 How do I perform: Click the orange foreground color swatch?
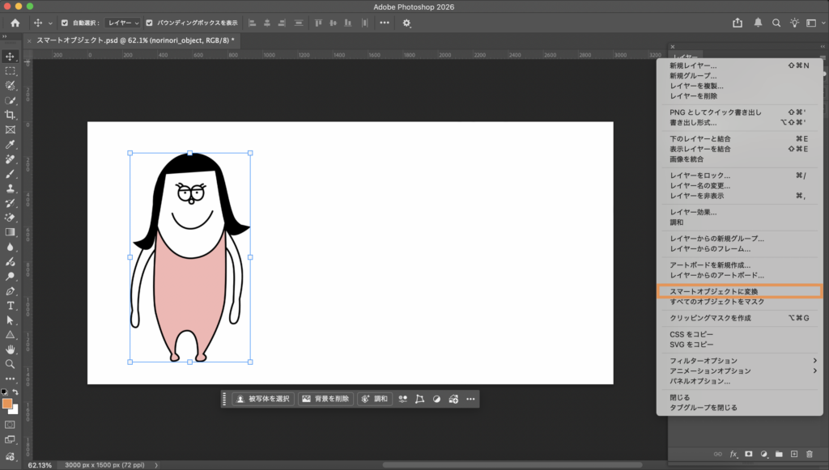[7, 403]
